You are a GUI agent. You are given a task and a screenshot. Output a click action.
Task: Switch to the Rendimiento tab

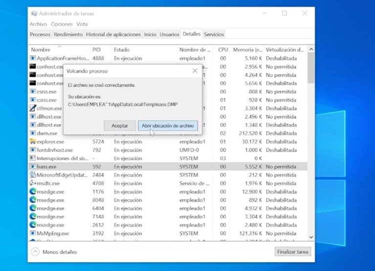(68, 34)
